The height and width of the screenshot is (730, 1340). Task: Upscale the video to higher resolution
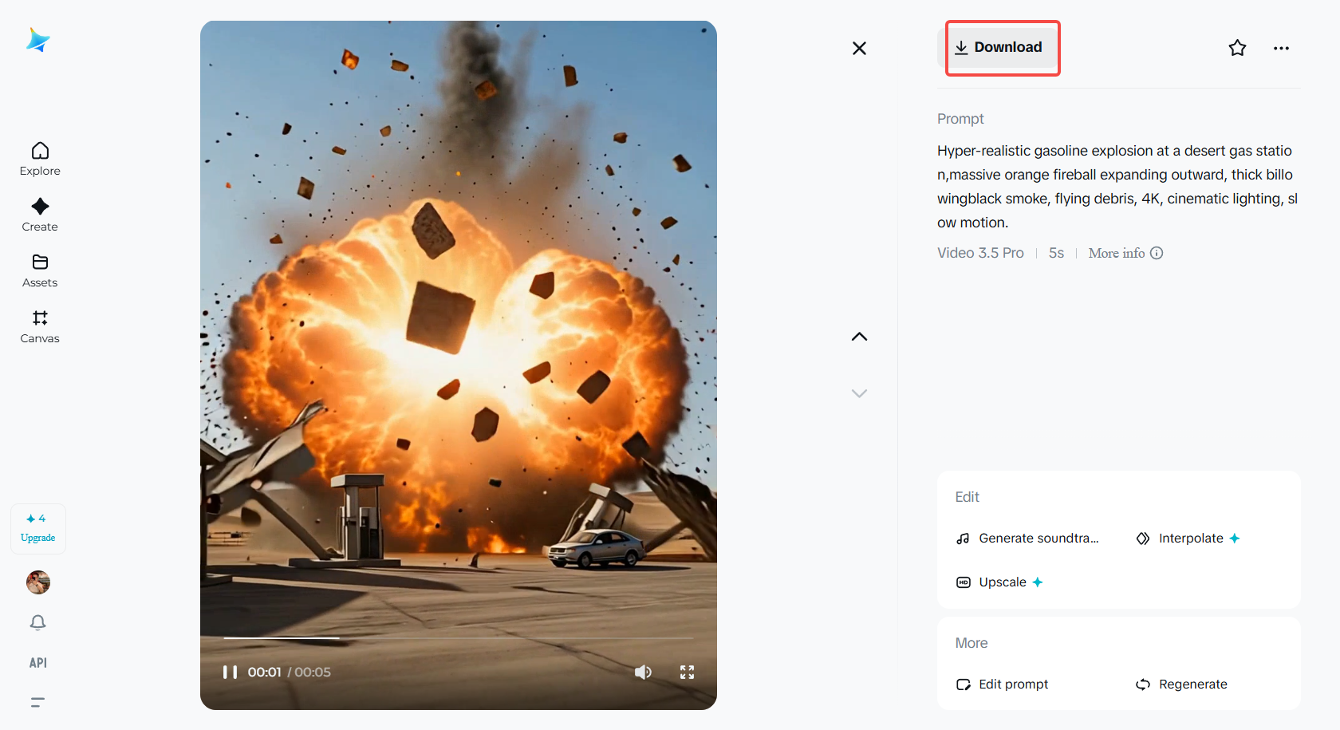tap(999, 582)
